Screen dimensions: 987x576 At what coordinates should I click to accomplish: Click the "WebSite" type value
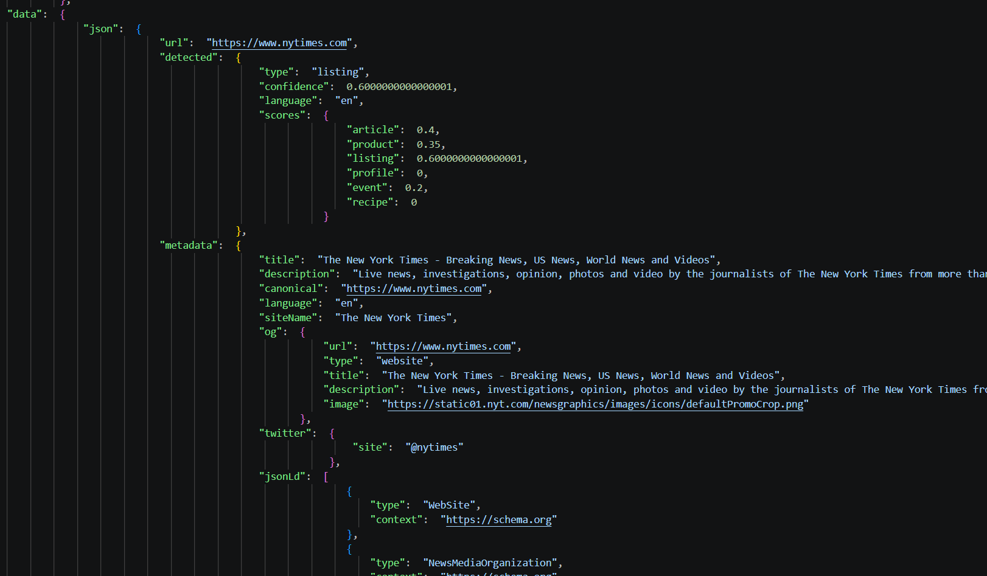click(449, 505)
